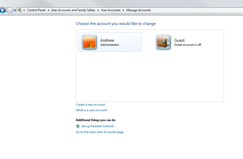Select the Andrew account name
Image resolution: width=243 pixels, height=159 pixels.
(x=107, y=40)
